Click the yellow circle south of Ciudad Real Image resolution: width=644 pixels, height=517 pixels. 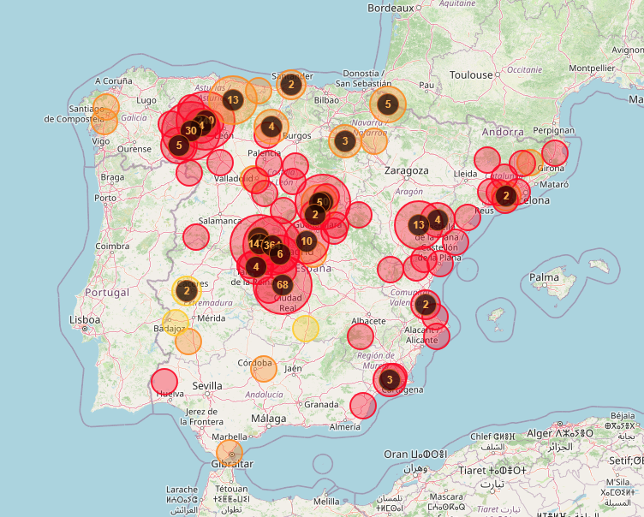coord(306,329)
